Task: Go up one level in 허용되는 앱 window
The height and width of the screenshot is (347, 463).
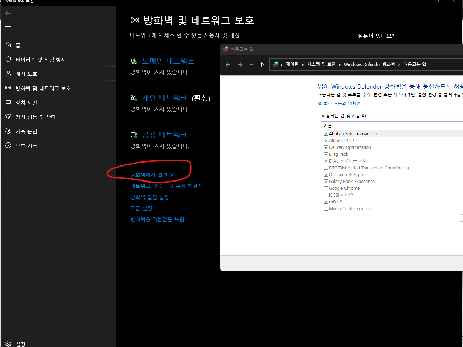Action: (261, 65)
